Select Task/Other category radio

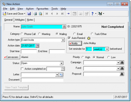pos(92,34)
